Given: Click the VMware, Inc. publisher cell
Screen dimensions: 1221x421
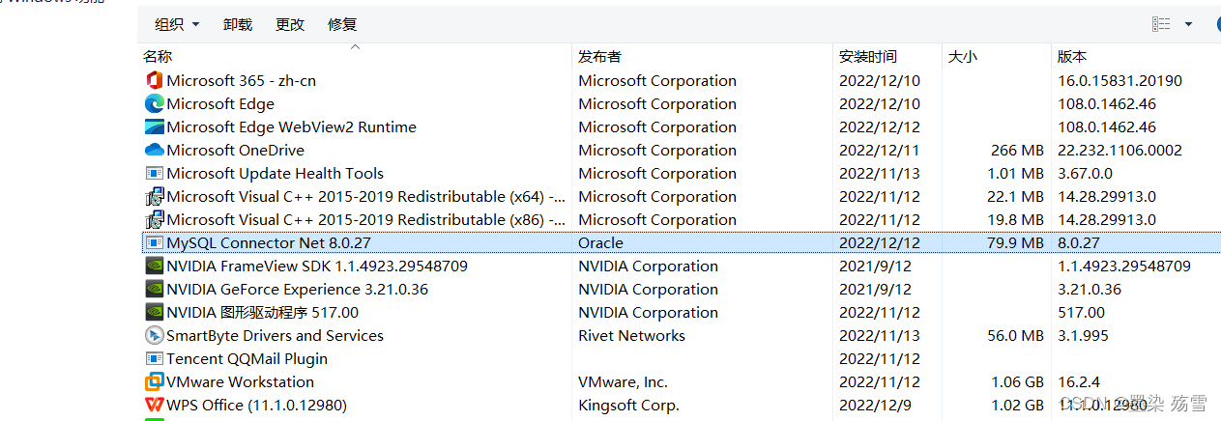Looking at the screenshot, I should tap(623, 381).
